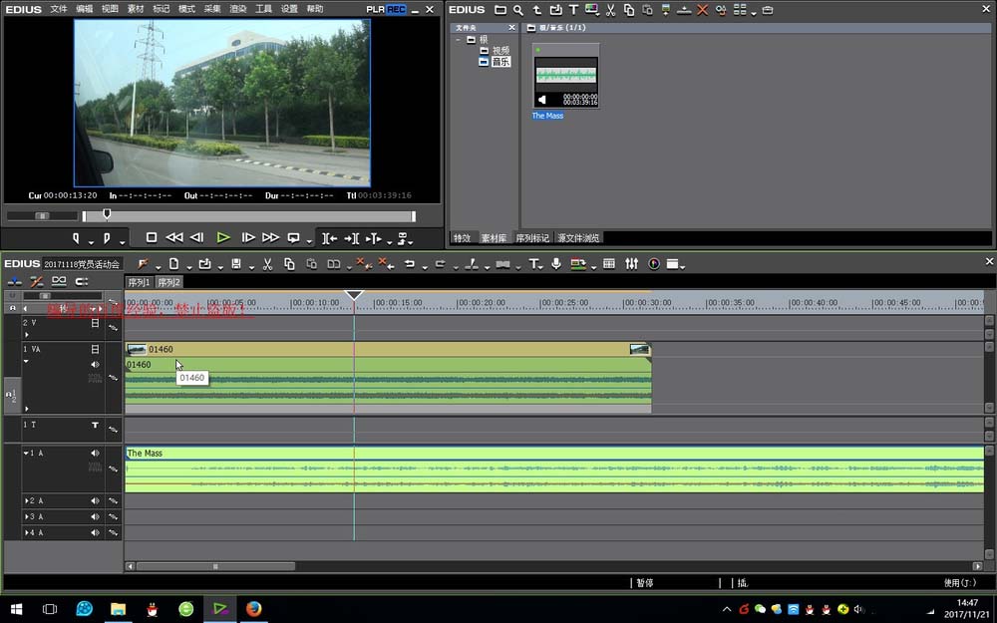Click the save project floppy disk icon
Screen dimensions: 997x623
[236, 264]
